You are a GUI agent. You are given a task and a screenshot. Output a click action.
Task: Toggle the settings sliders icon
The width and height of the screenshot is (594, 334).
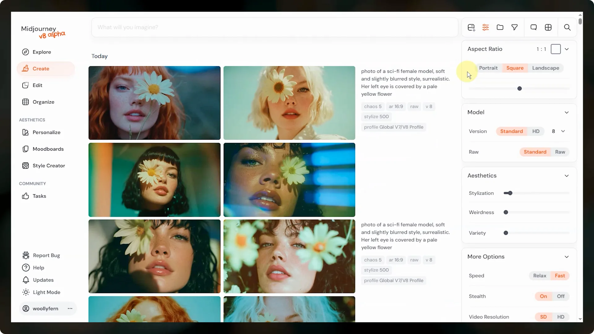(x=485, y=28)
